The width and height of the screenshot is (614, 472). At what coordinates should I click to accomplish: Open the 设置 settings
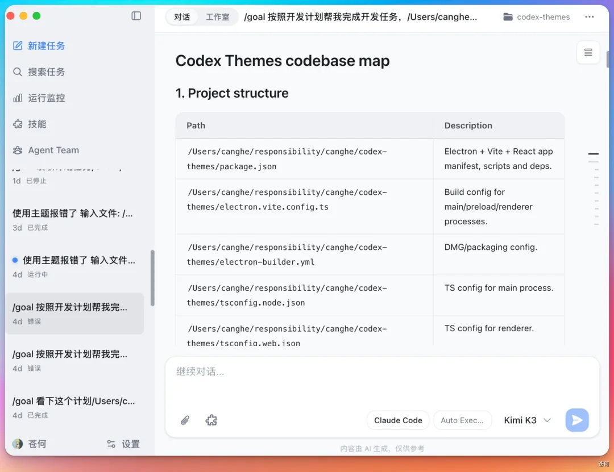[x=123, y=444]
